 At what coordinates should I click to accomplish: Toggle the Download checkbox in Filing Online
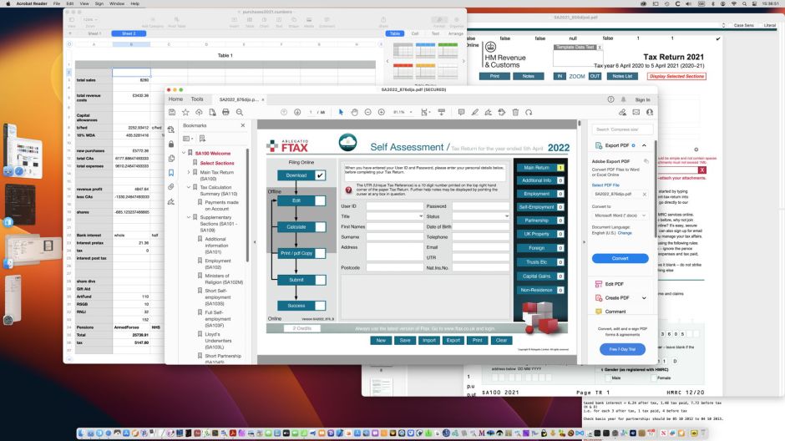(320, 175)
